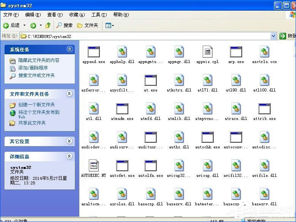Select the AUTOEXEC.NT file icon
The height and width of the screenshot is (222, 296).
(x=93, y=166)
